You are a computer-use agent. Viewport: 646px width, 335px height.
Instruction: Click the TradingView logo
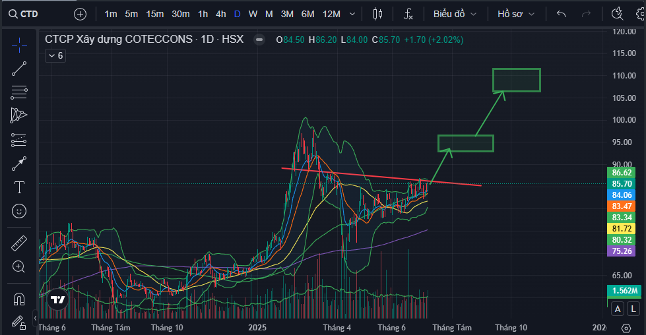[57, 299]
